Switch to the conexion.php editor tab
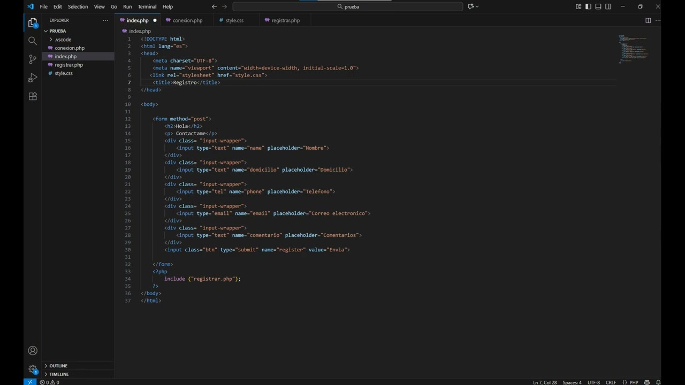 pyautogui.click(x=187, y=20)
